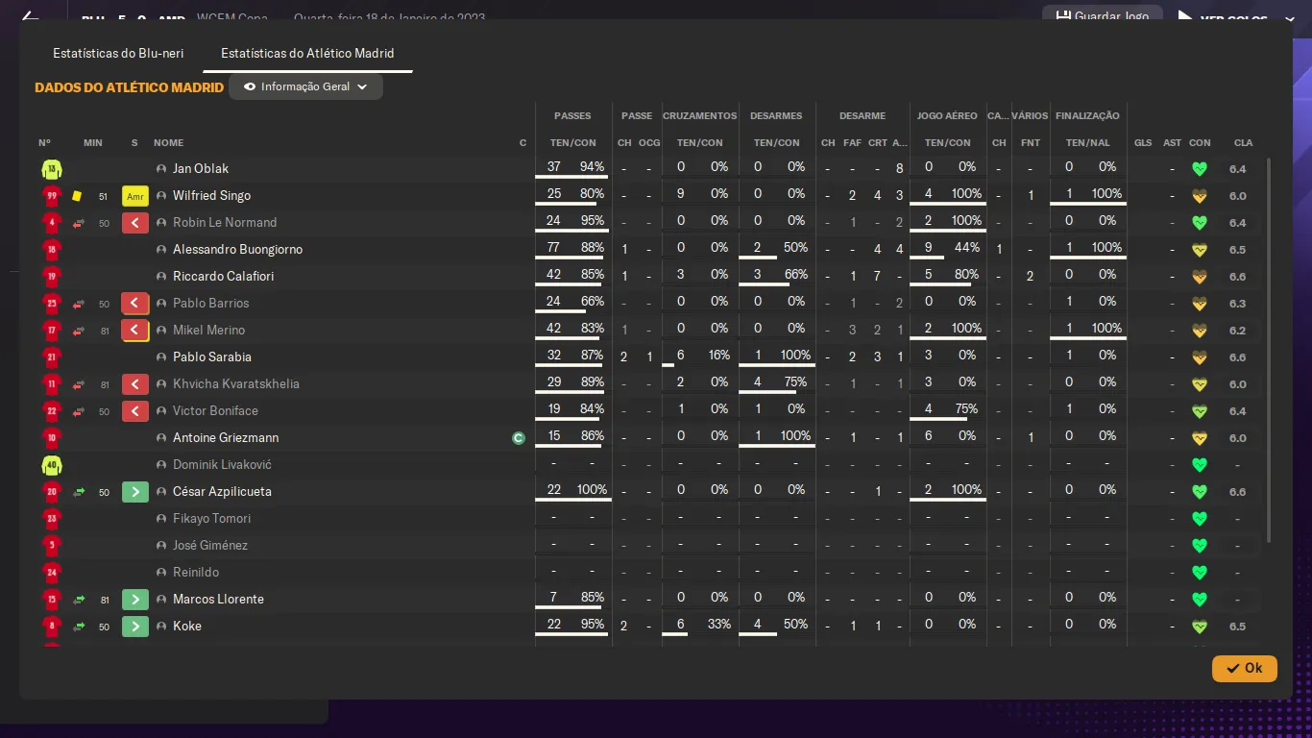This screenshot has height=738, width=1312.
Task: Click Riccardo Calafiori's red shirt number icon
Action: coord(52,277)
